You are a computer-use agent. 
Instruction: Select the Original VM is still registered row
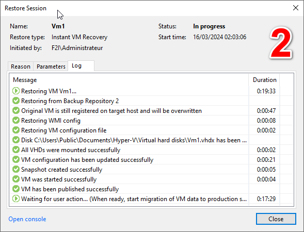click(151, 110)
